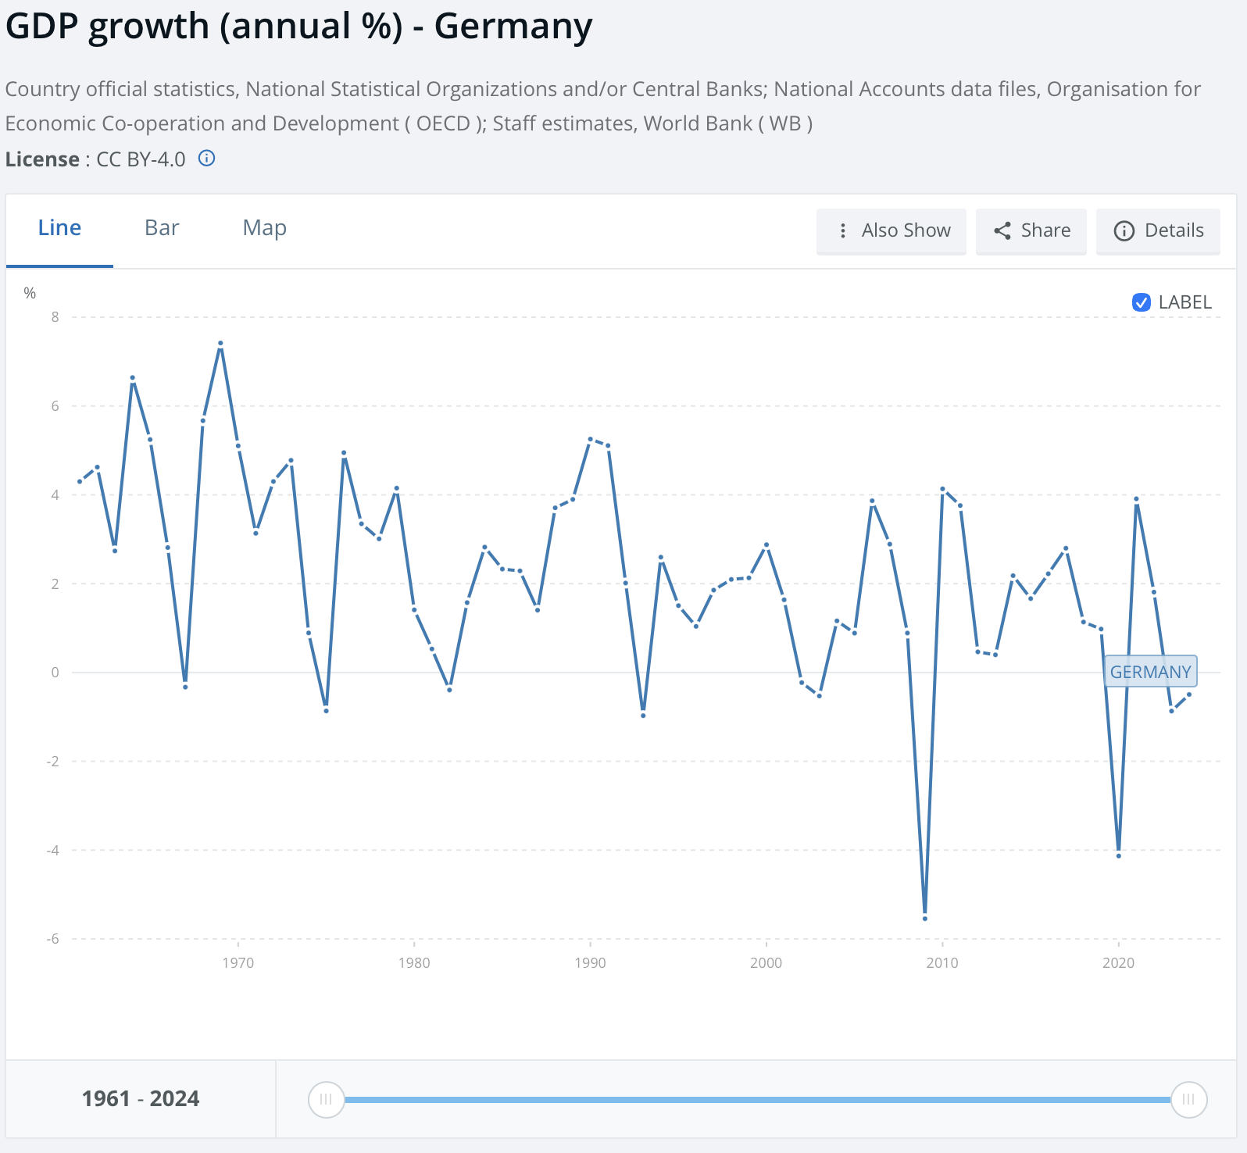Click the Share button
Viewport: 1247px width, 1153px height.
(x=1031, y=230)
